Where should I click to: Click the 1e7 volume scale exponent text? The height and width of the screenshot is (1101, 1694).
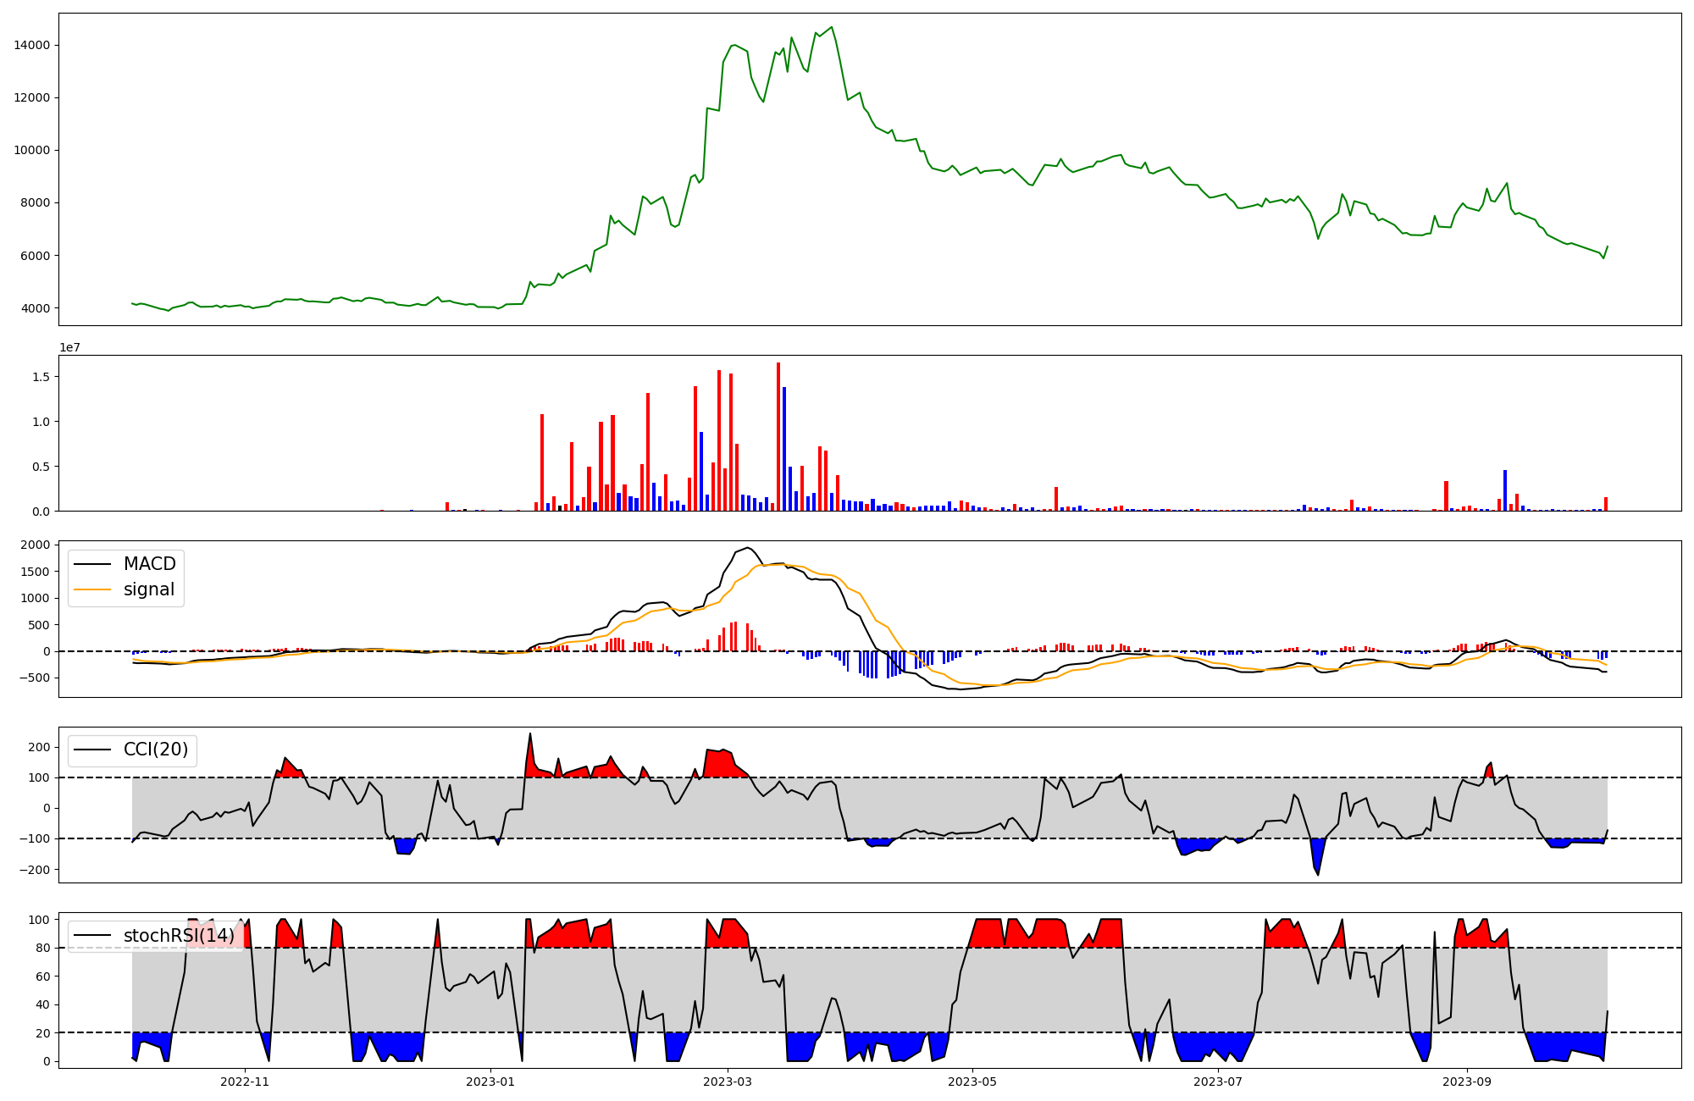tap(69, 347)
